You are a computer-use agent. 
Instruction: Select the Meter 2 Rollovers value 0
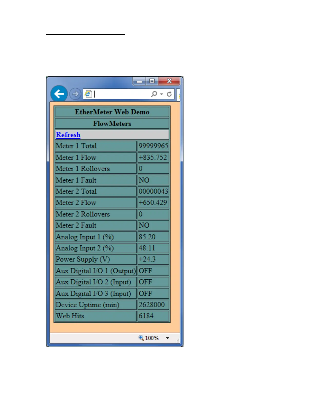tap(141, 214)
